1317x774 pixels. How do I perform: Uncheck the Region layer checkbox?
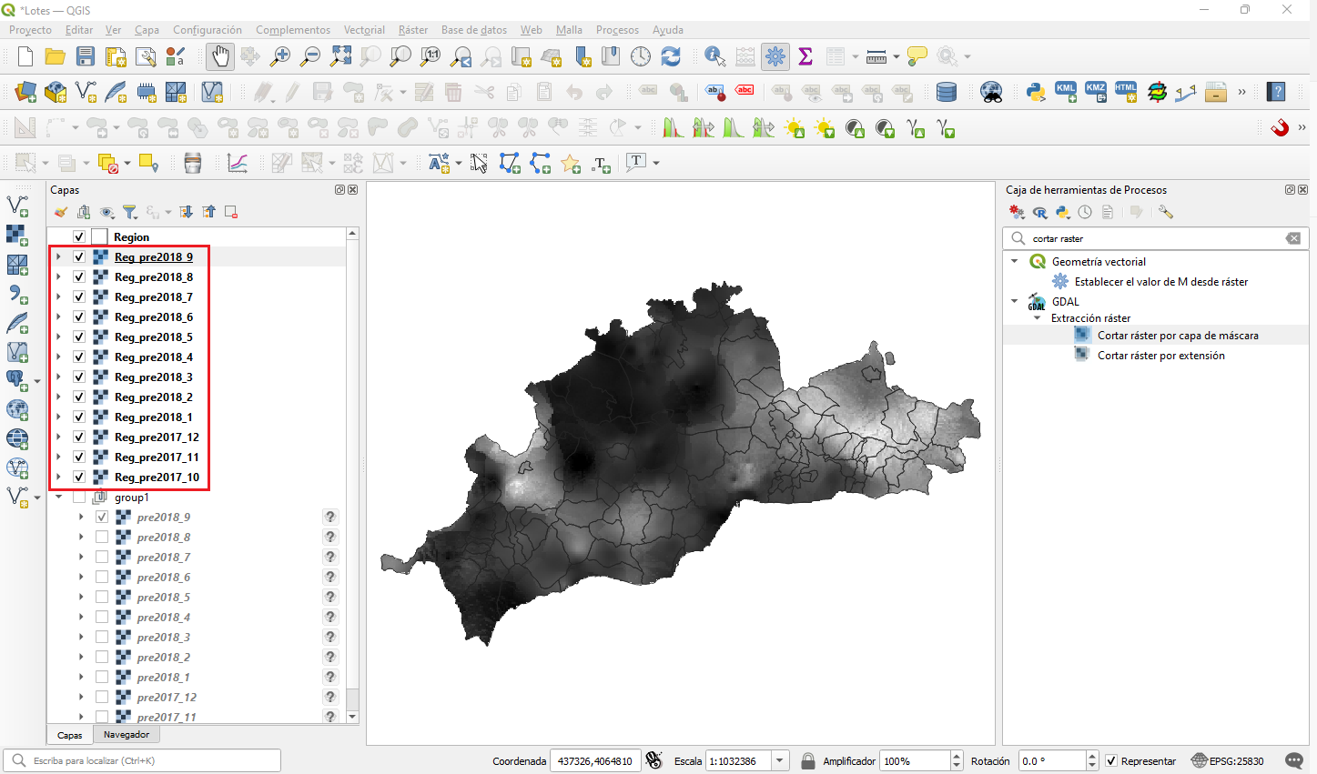coord(79,237)
